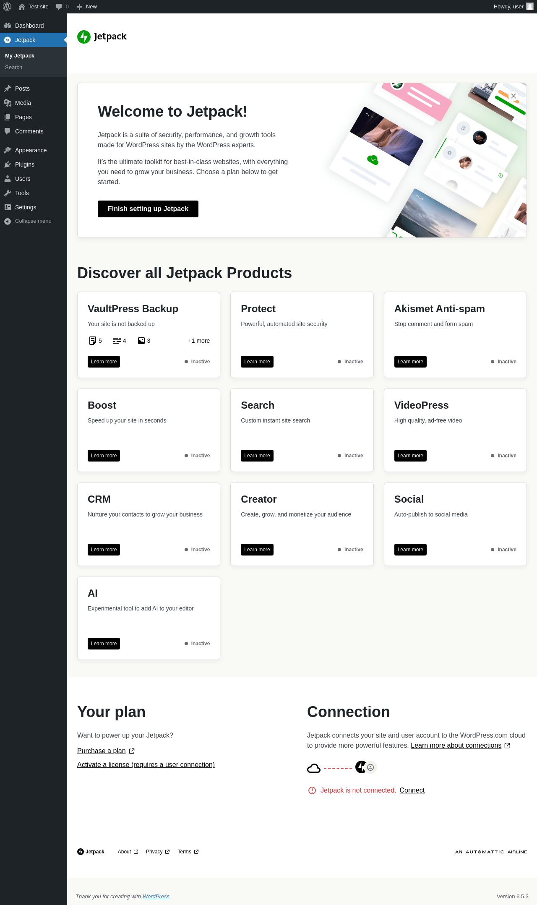
Task: Click the Comments icon in sidebar
Action: pos(8,131)
